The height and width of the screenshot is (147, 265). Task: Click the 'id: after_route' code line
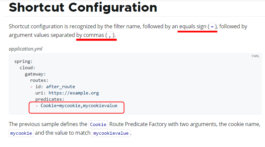tap(55, 86)
